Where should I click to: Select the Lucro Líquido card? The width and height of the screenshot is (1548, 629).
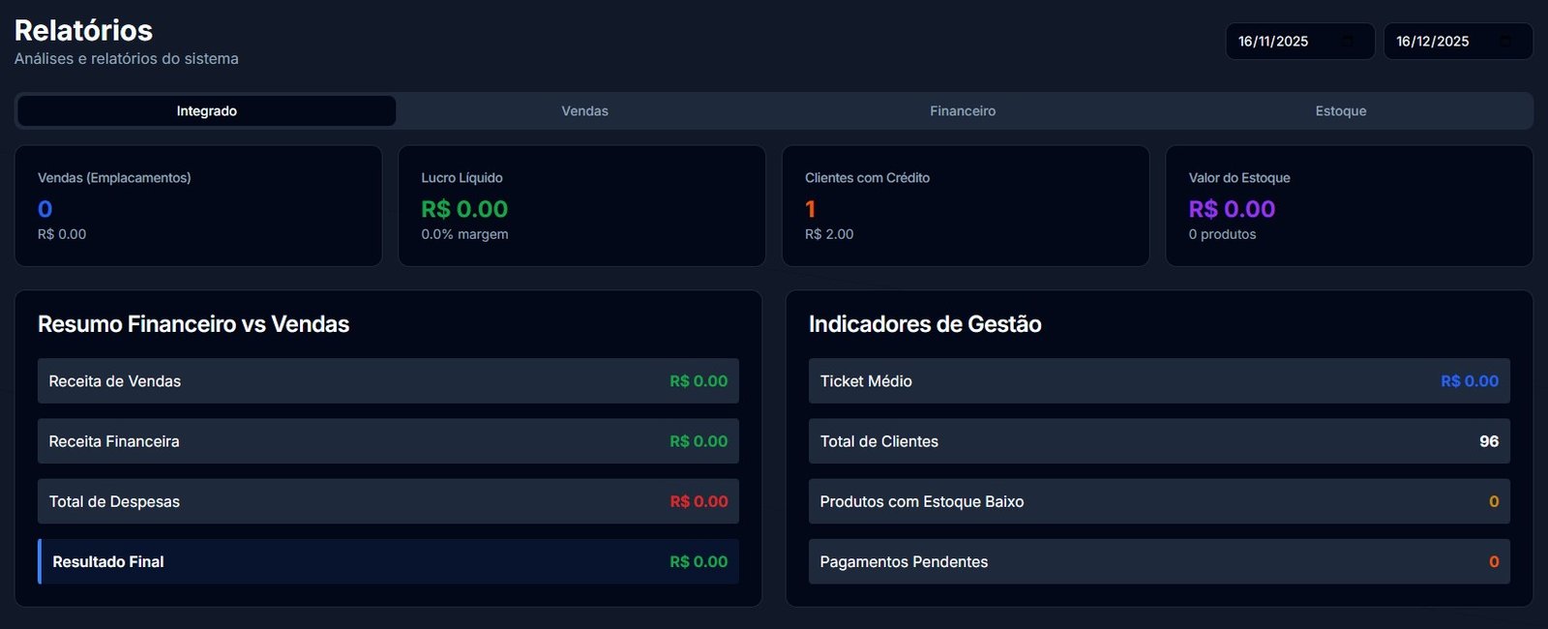pos(581,206)
